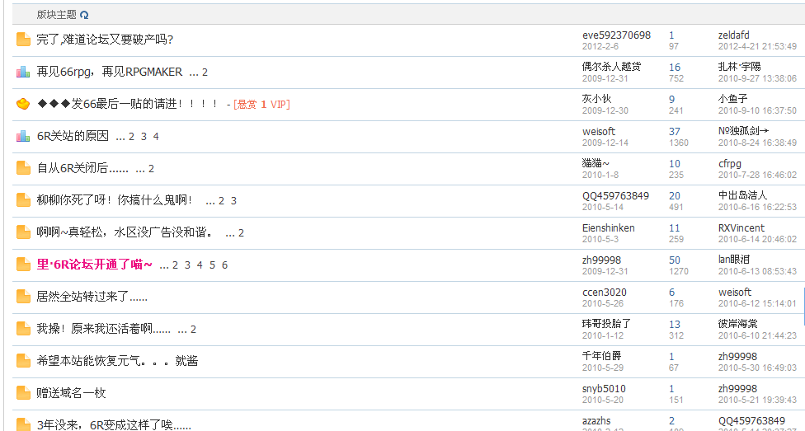Go to page 2 of 再见66rpg thread
The width and height of the screenshot is (805, 431).
point(205,73)
